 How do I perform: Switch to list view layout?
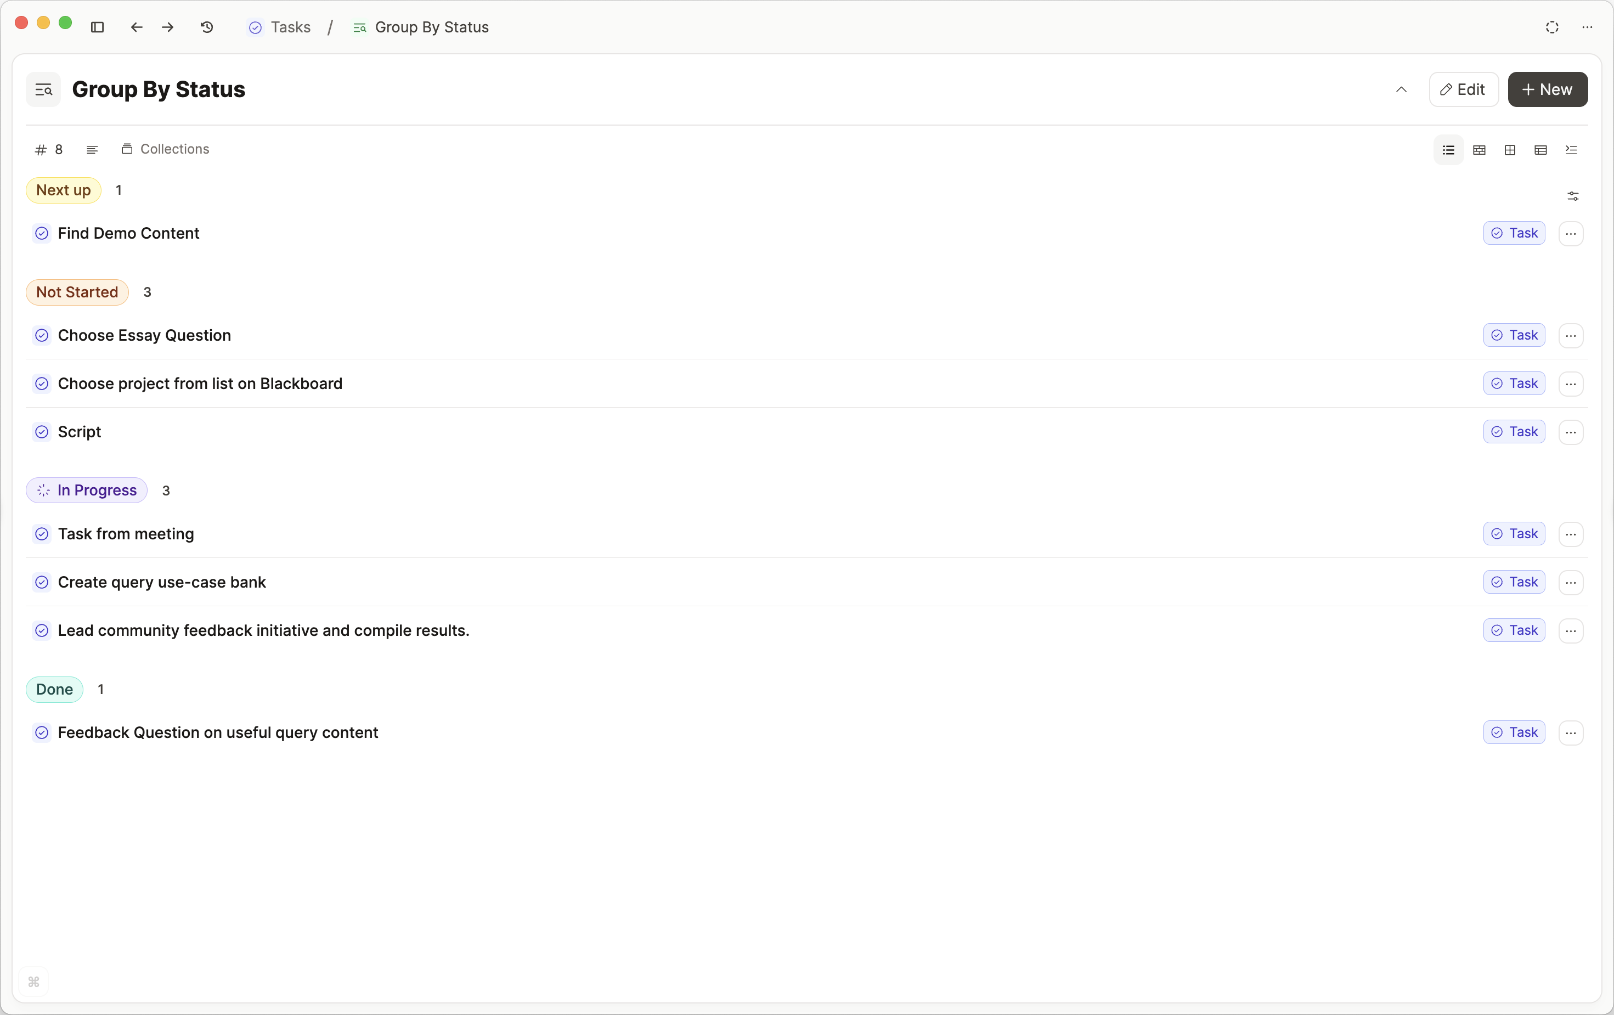coord(1448,150)
